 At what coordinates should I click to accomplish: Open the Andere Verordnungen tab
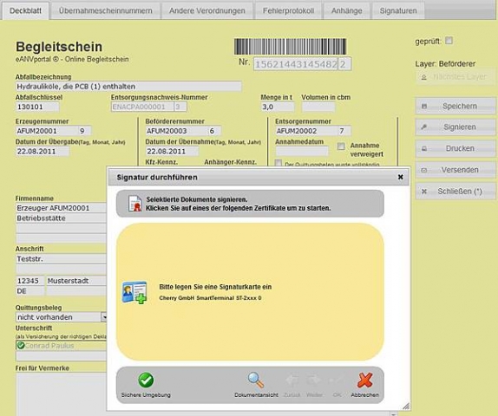coord(206,10)
